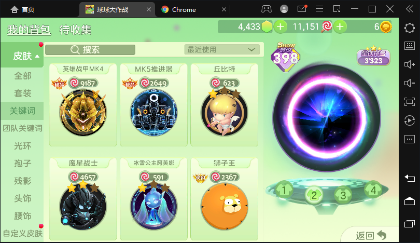420x243 pixels.
Task: Open the emulator hamburger menu
Action: pyautogui.click(x=319, y=9)
